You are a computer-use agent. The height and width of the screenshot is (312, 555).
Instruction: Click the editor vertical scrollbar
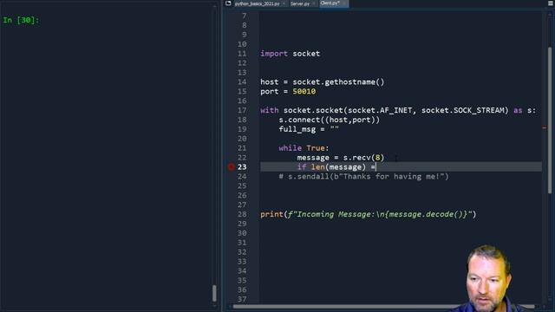[550, 120]
